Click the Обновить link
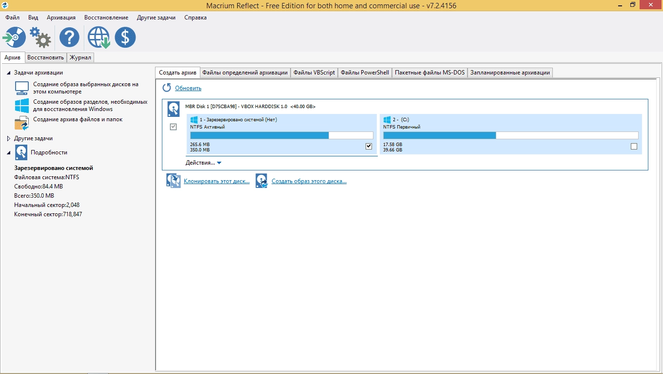This screenshot has height=374, width=663. coord(188,88)
